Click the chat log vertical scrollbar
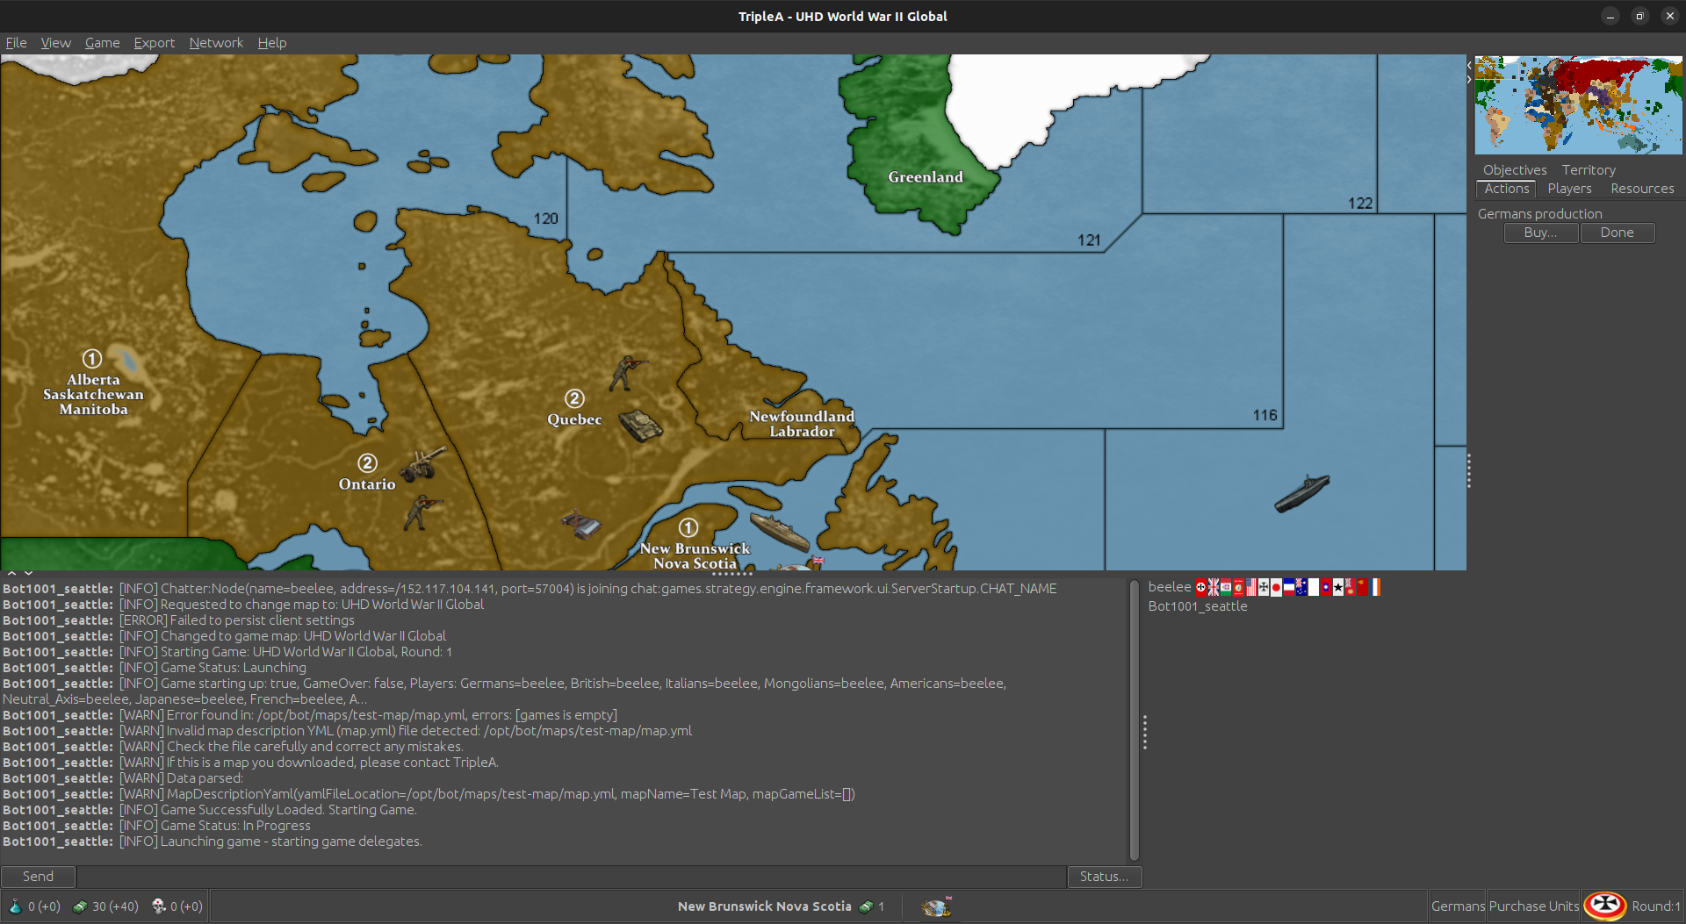1686x924 pixels. (1134, 720)
